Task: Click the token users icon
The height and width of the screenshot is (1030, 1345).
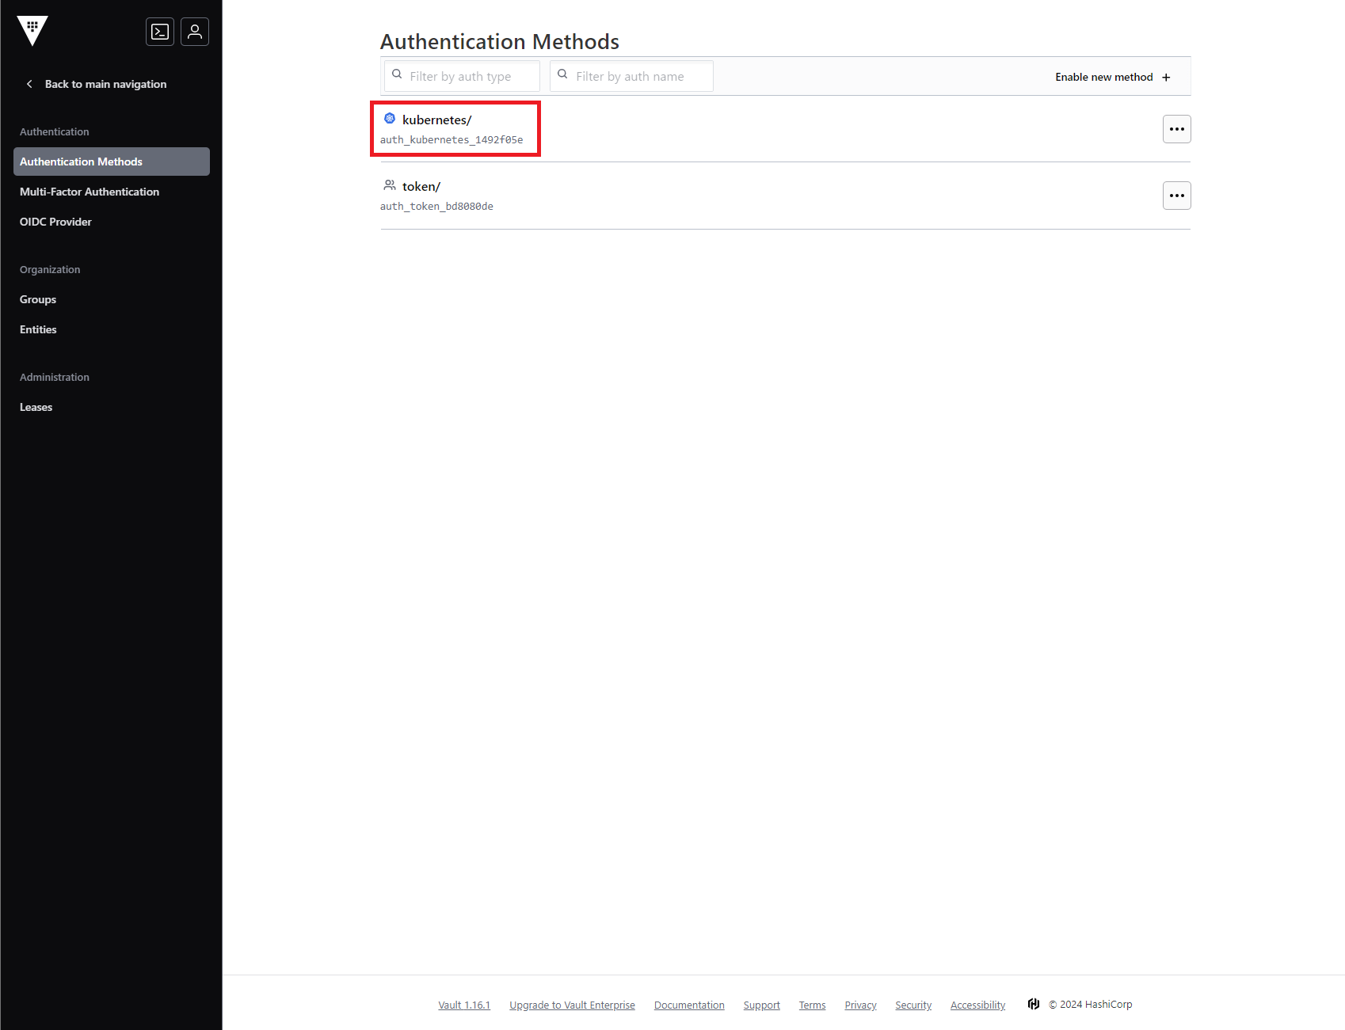Action: (x=390, y=185)
